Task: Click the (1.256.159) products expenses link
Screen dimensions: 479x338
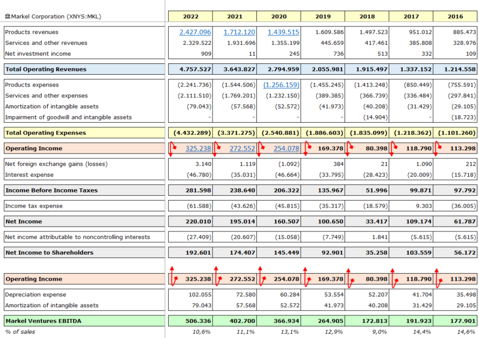Action: point(281,85)
